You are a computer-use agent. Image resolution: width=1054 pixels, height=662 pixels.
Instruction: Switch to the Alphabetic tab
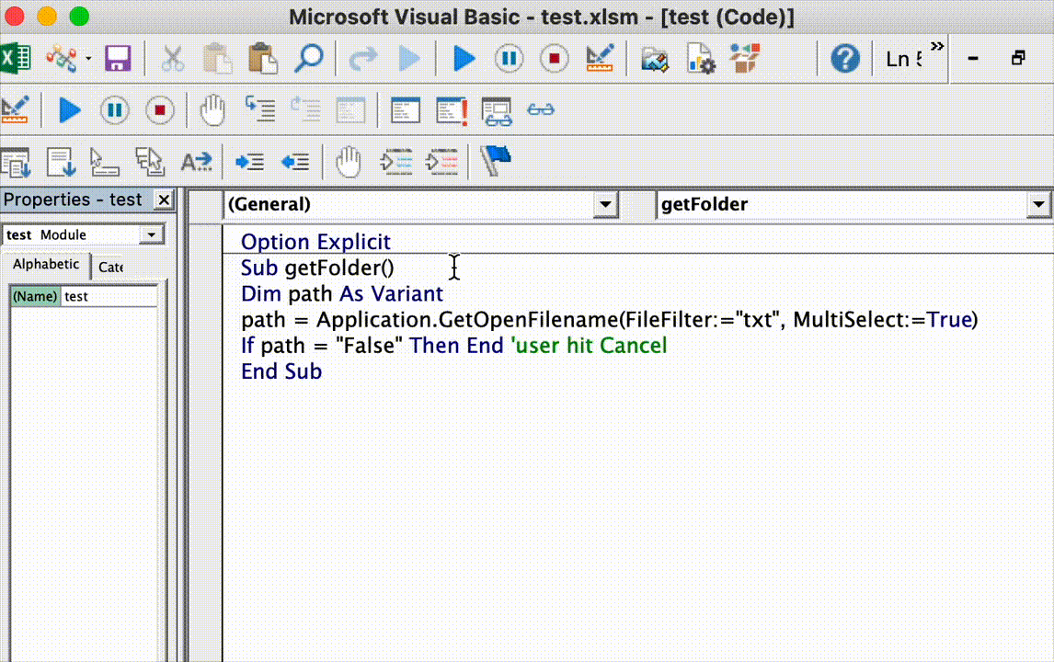46,264
